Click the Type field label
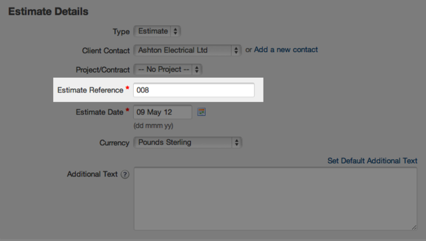 121,32
